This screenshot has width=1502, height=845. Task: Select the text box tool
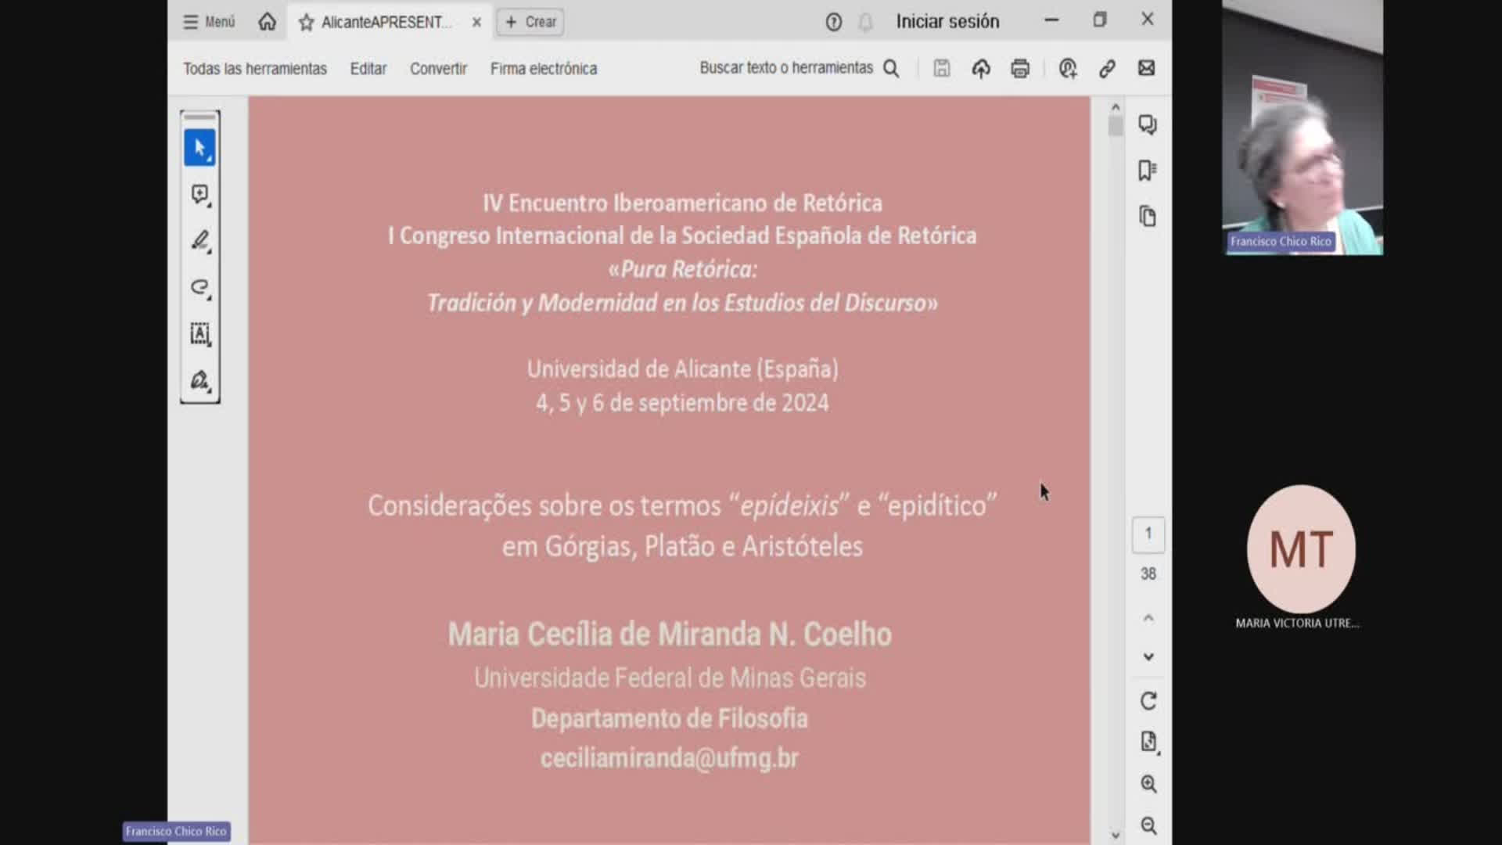coord(199,334)
